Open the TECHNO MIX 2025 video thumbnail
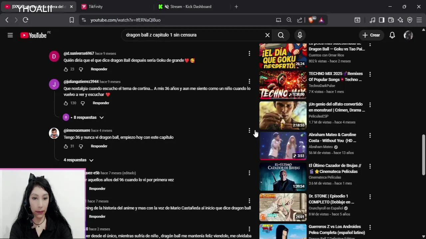 [283, 85]
